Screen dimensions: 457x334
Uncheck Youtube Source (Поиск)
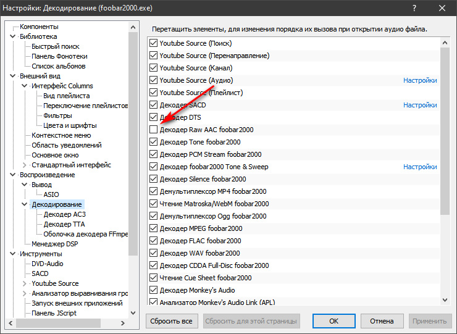point(153,43)
